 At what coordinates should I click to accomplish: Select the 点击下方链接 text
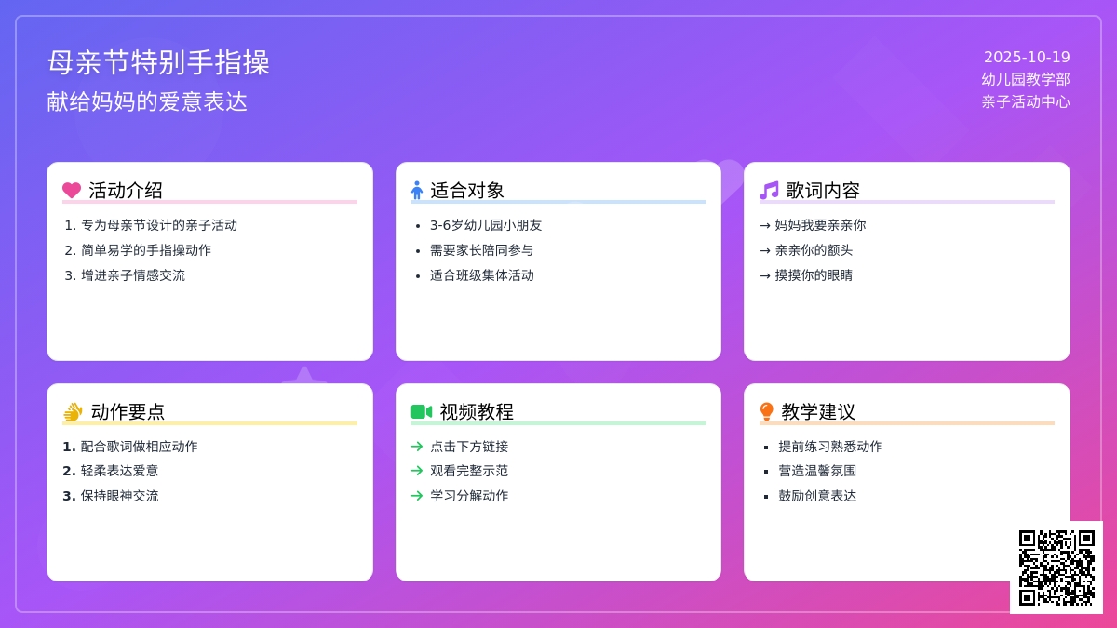coord(469,447)
